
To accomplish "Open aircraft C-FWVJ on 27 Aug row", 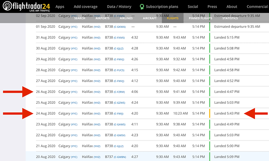I will point(119,81).
